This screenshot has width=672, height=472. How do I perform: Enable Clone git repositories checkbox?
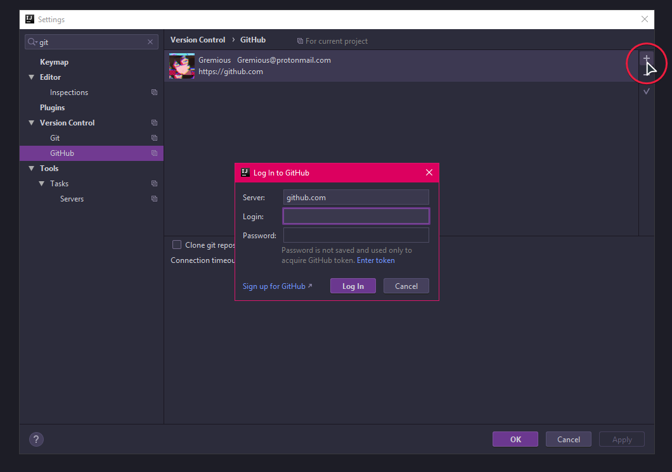pos(177,245)
